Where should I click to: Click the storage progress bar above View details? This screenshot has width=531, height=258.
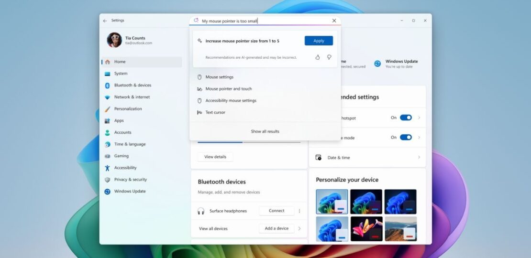pos(249,142)
